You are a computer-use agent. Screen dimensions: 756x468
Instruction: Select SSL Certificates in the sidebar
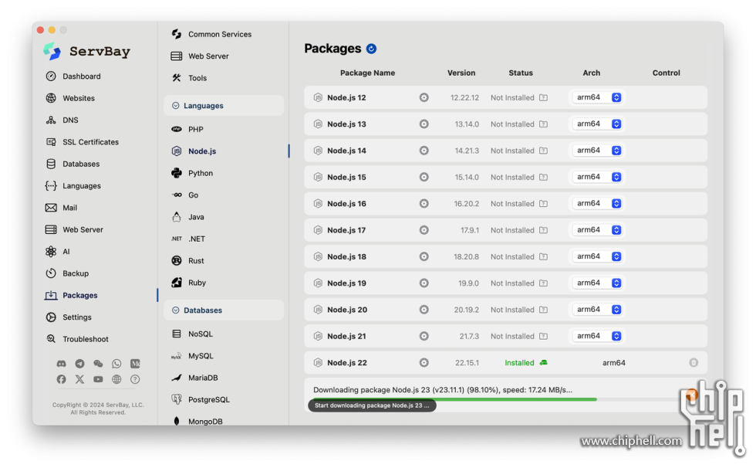click(x=82, y=142)
